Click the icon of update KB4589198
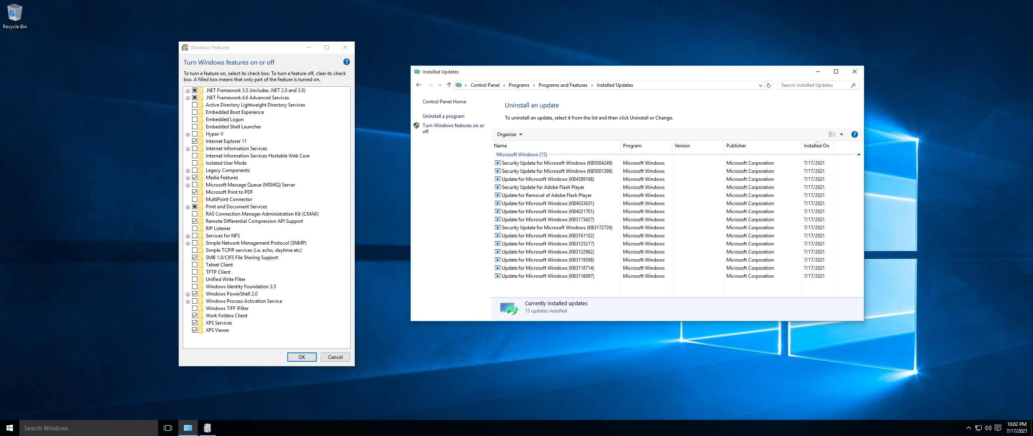 click(498, 179)
